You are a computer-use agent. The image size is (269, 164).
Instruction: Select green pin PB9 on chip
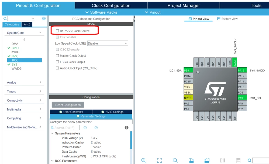(x=188, y=71)
